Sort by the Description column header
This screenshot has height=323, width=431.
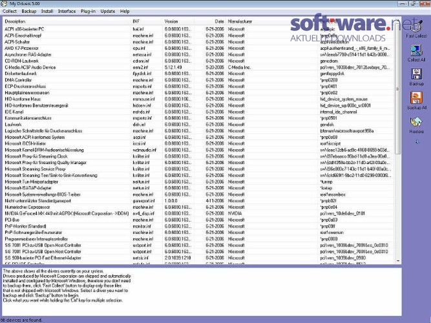coord(67,21)
